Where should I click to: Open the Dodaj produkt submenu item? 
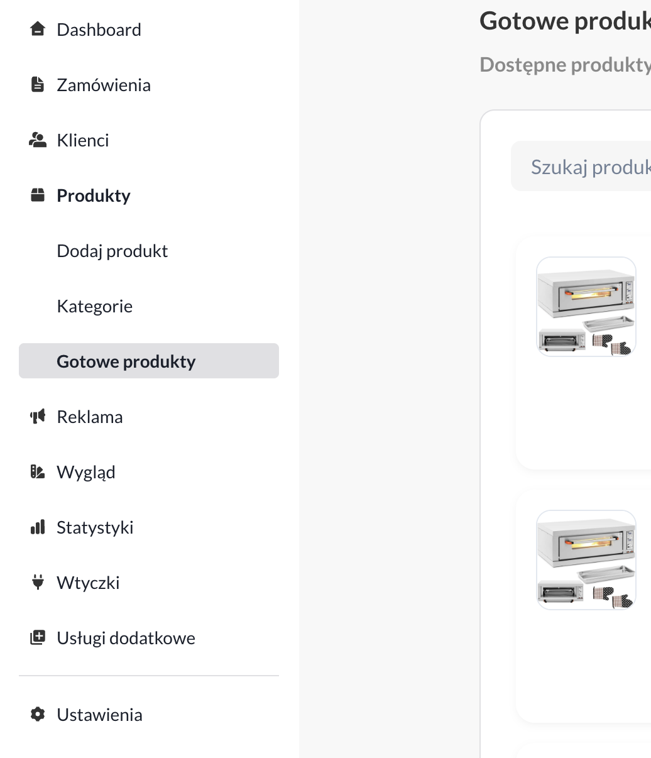pyautogui.click(x=112, y=251)
